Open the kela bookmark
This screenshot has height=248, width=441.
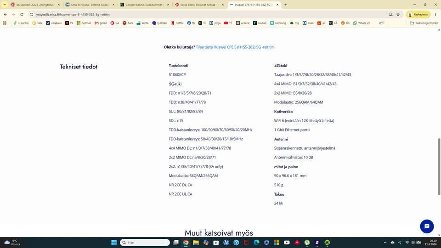(x=37, y=23)
